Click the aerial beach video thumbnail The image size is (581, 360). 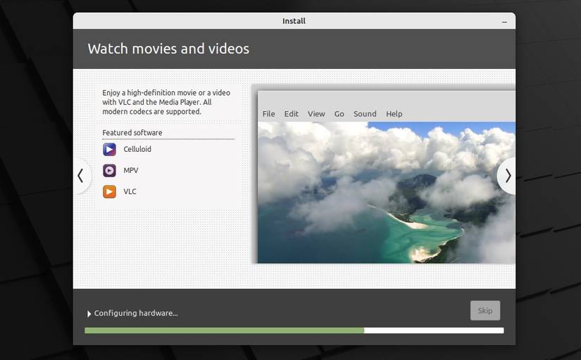coord(387,193)
